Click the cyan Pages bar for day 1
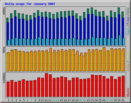 (x=8, y=43)
